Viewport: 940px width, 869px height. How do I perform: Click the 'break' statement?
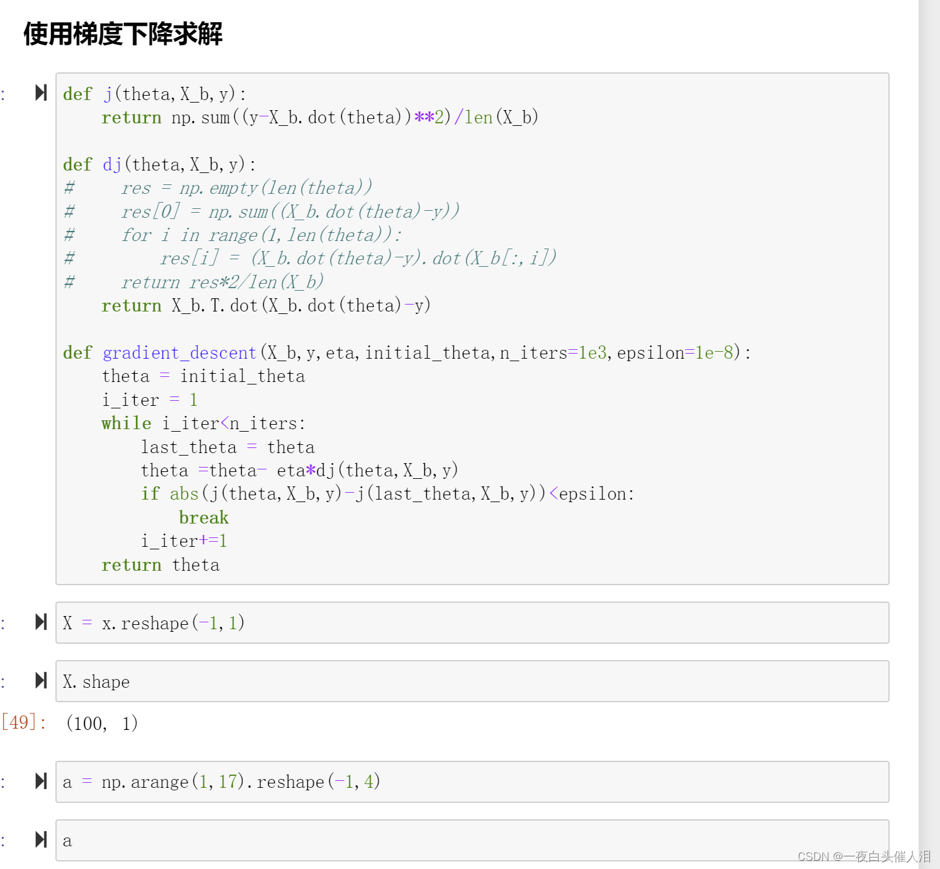tap(204, 518)
